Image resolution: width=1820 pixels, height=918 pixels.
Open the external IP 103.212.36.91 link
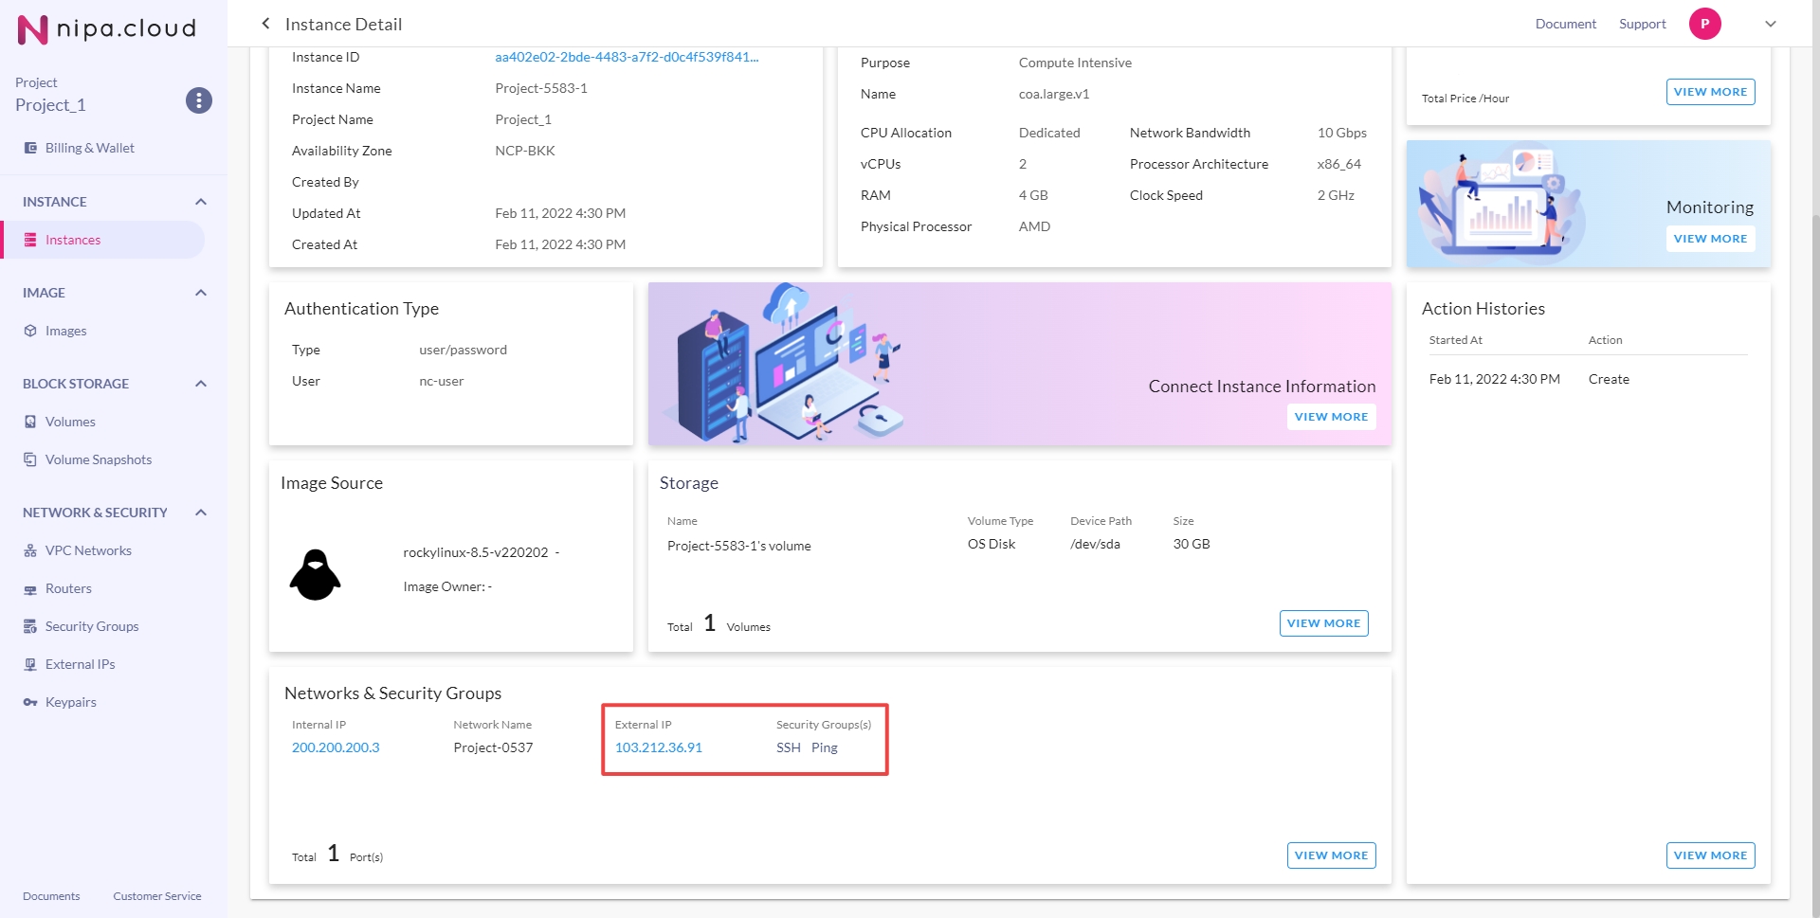click(x=659, y=747)
